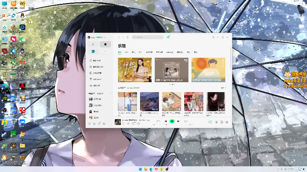The image size is (307, 172).
Task: Select the second tab under 乐馆
Action: (x=127, y=52)
